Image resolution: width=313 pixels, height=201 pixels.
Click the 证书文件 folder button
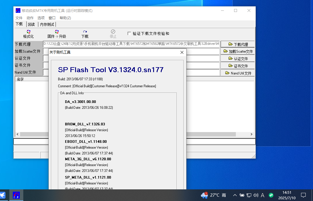point(238,66)
